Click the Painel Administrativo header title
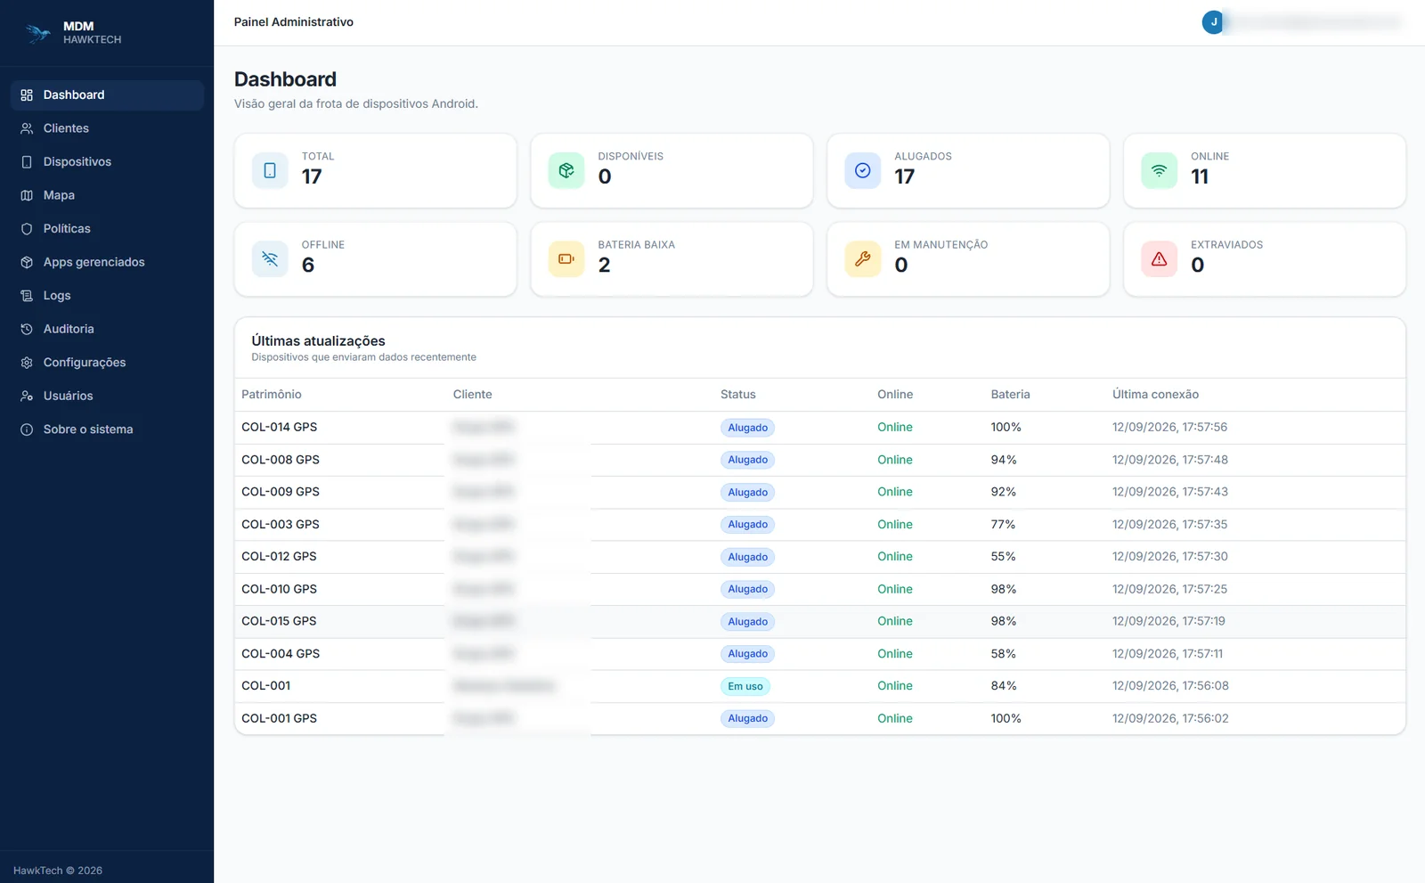Viewport: 1425px width, 883px height. 293,22
